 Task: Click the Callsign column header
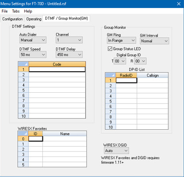pos(152,75)
